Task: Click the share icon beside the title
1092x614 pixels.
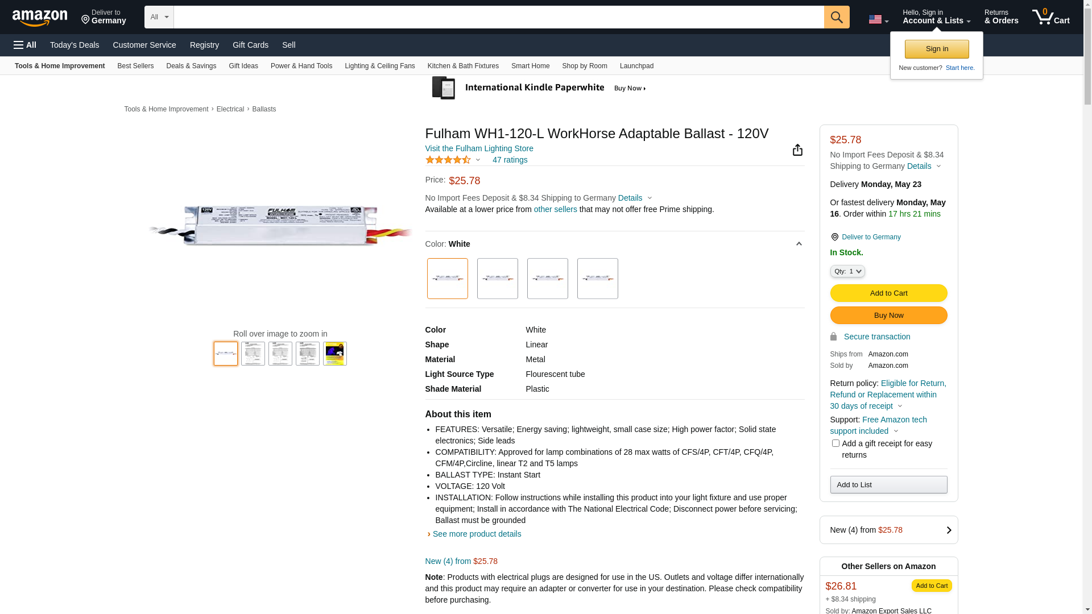Action: point(797,150)
